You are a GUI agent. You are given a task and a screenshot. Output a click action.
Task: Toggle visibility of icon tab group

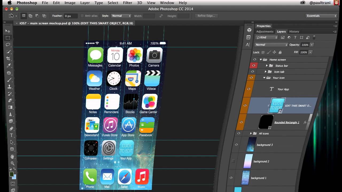252,72
